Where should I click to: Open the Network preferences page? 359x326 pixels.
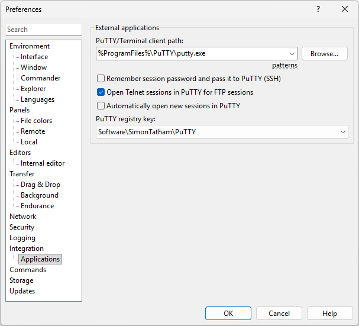[x=22, y=217]
